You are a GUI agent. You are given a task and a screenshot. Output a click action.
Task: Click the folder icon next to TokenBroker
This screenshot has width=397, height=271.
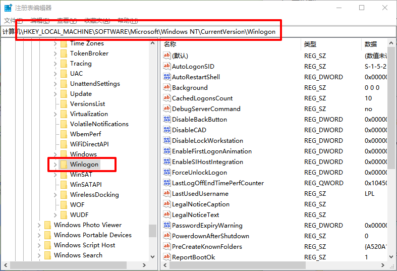(x=64, y=53)
